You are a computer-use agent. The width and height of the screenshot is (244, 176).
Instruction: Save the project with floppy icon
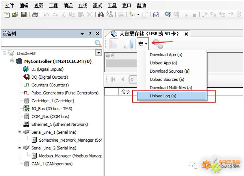24,15
